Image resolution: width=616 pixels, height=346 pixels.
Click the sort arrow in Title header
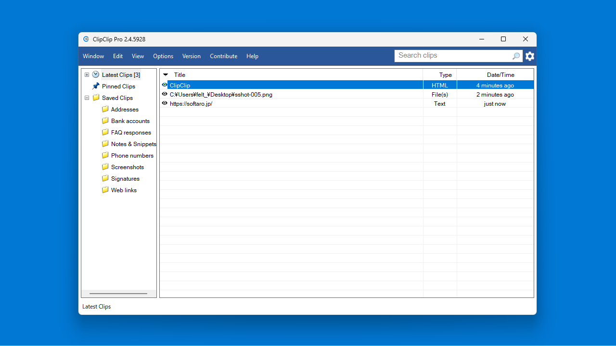pos(166,74)
